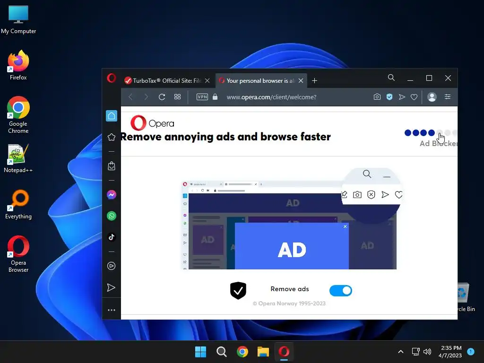
Task: Click the Opera taskbar button
Action: pos(284,352)
